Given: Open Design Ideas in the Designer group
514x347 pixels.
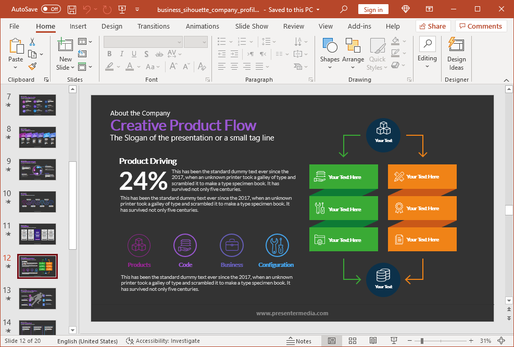Looking at the screenshot, I should [x=456, y=54].
